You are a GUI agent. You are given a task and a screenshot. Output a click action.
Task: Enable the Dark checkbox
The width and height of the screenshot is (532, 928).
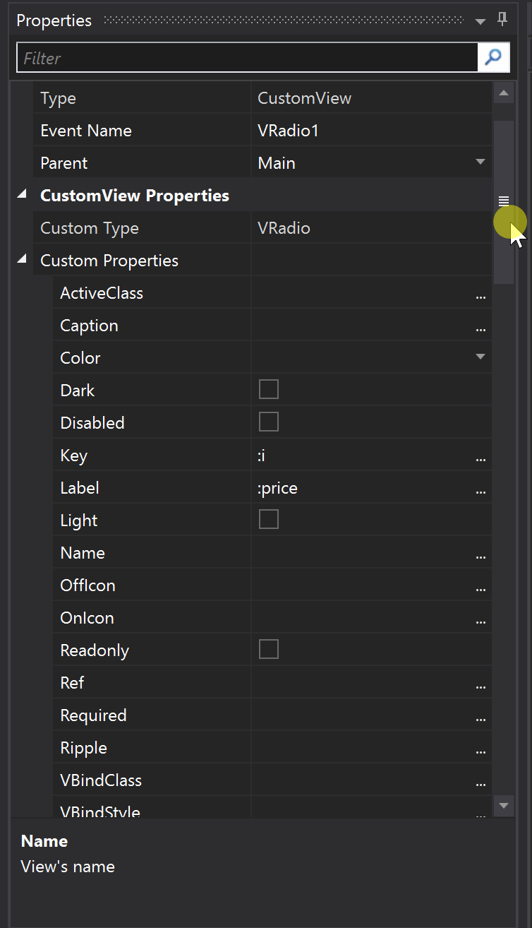tap(269, 390)
